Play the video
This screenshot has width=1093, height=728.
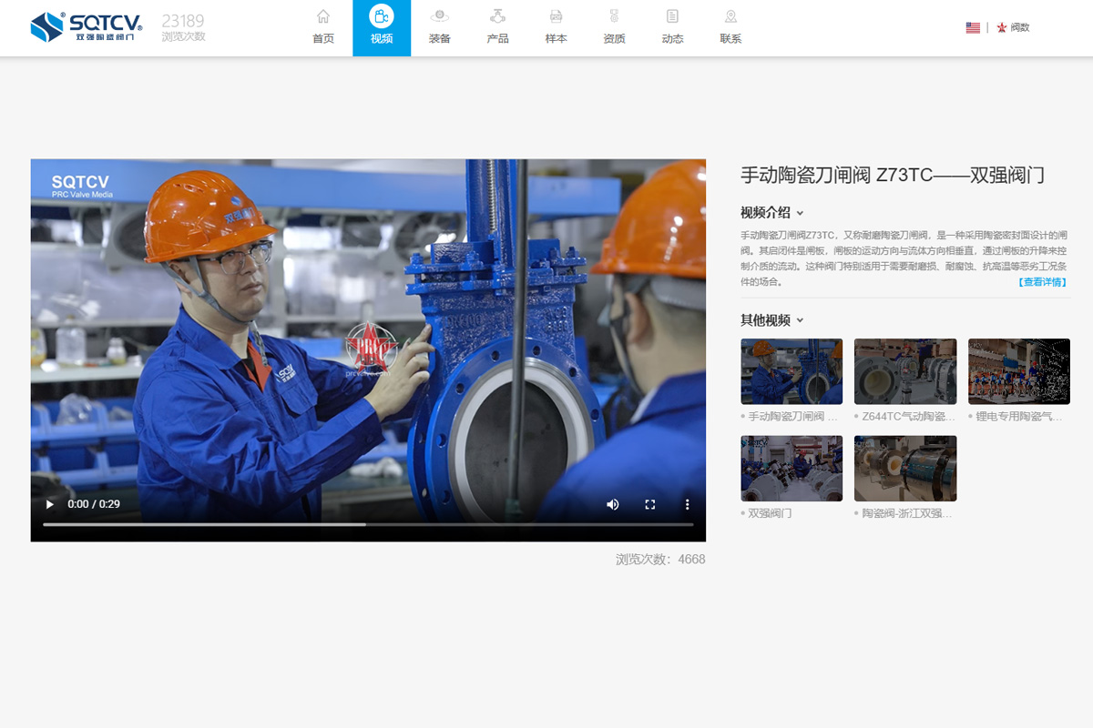pyautogui.click(x=50, y=504)
